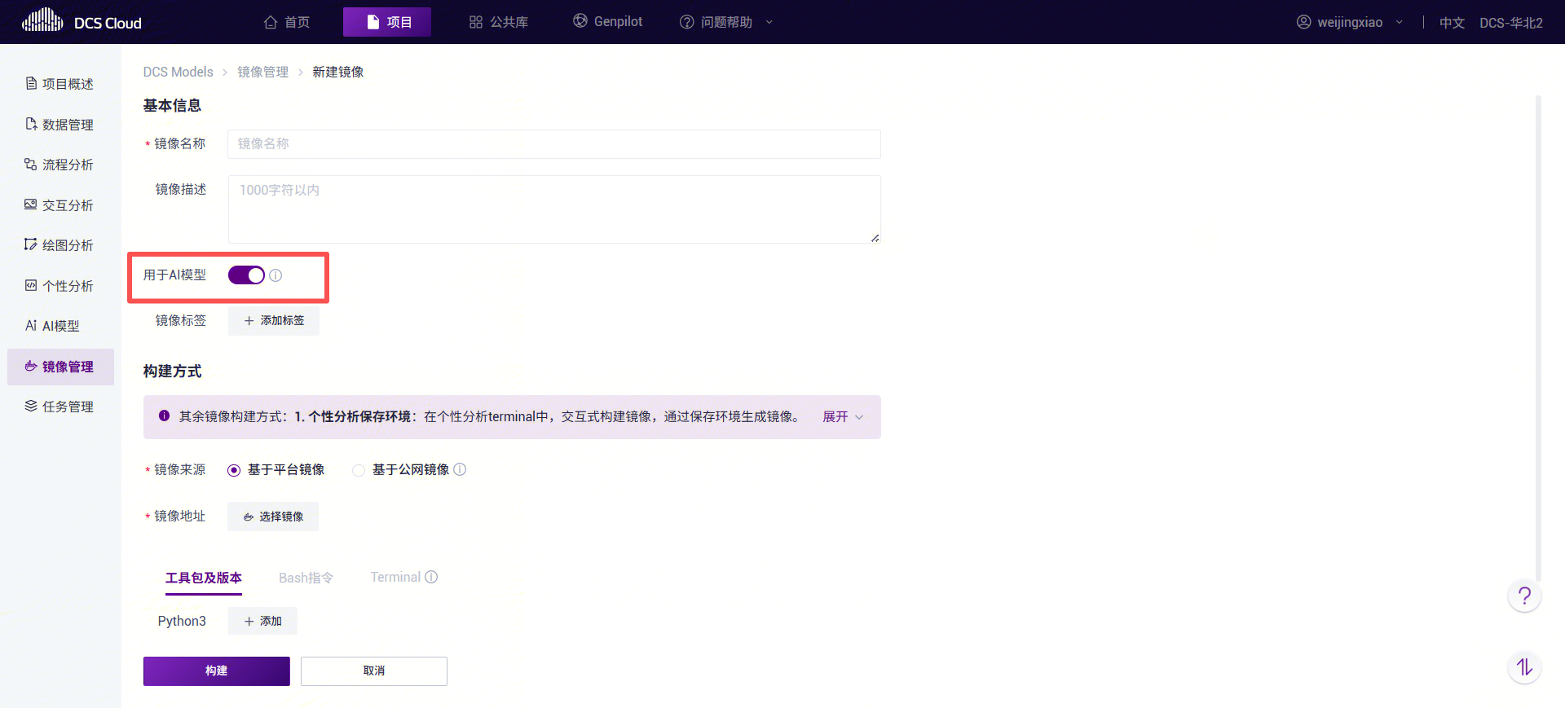Go to 公共库 in top navigation
The image size is (1565, 708).
[498, 22]
